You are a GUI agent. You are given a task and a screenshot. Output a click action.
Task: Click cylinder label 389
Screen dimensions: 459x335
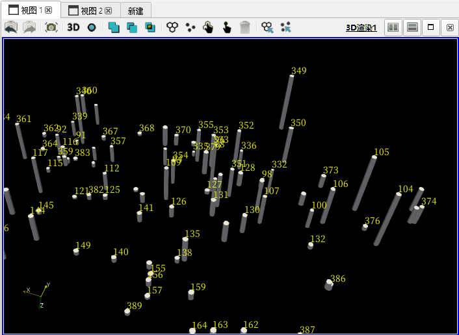[x=135, y=306]
